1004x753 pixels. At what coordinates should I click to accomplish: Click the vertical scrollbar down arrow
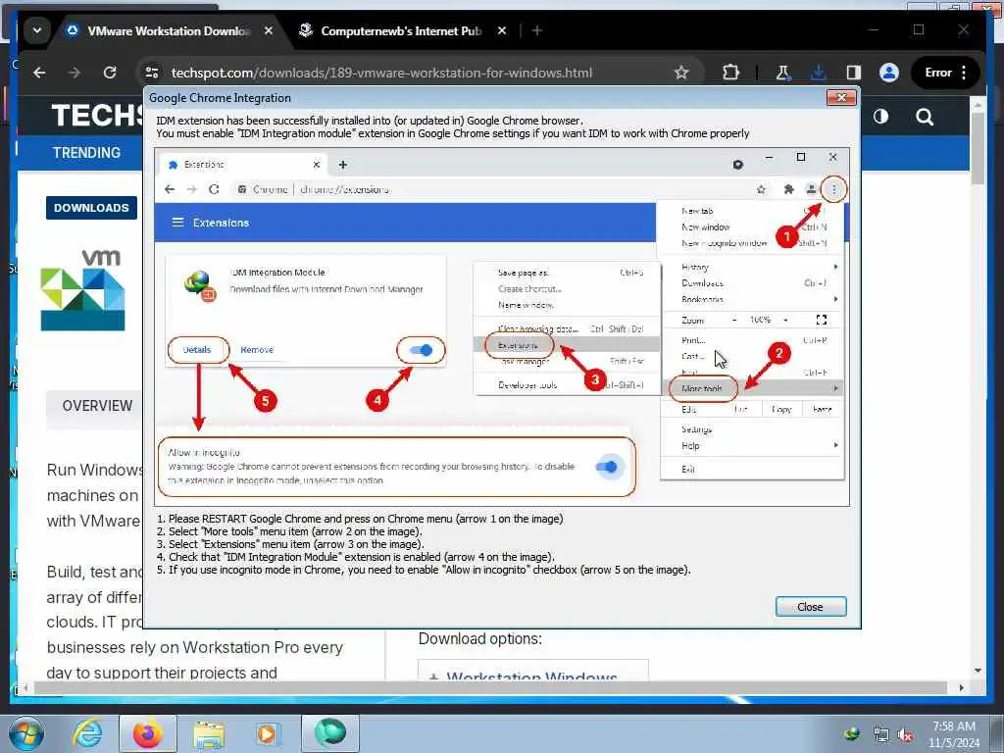(x=978, y=671)
